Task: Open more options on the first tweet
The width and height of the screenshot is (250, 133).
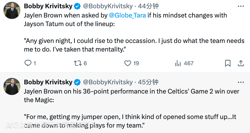Action: point(240,6)
